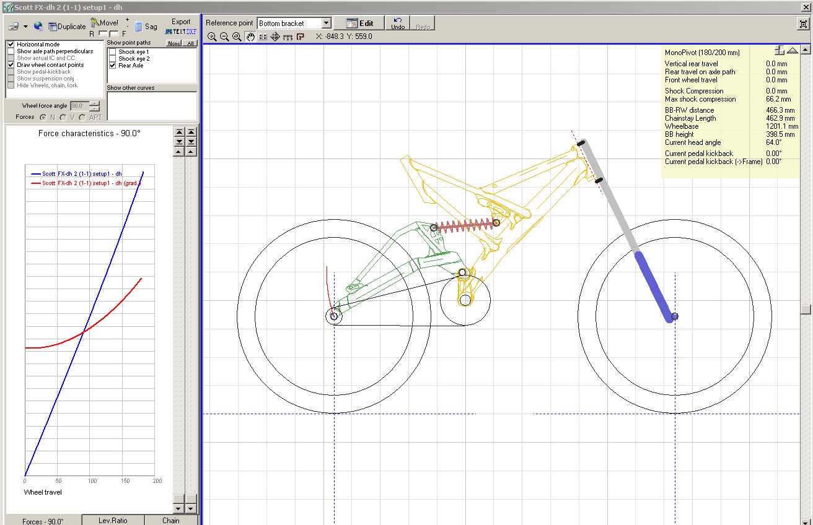Click the graph scroll down arrow at bottom-left
The width and height of the screenshot is (813, 525).
point(179,508)
